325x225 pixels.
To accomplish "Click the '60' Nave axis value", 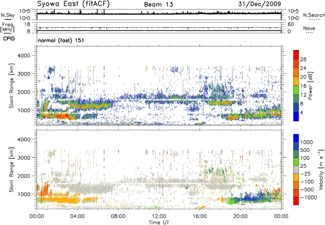I will point(291,24).
